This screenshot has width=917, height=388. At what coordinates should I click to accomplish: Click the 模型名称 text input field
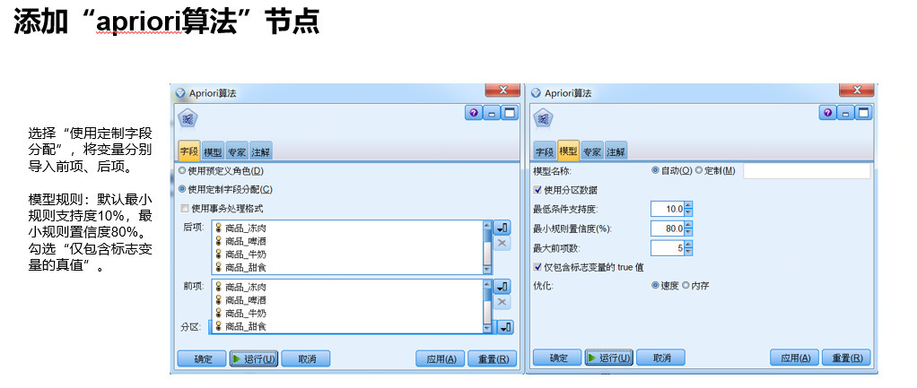pyautogui.click(x=807, y=170)
